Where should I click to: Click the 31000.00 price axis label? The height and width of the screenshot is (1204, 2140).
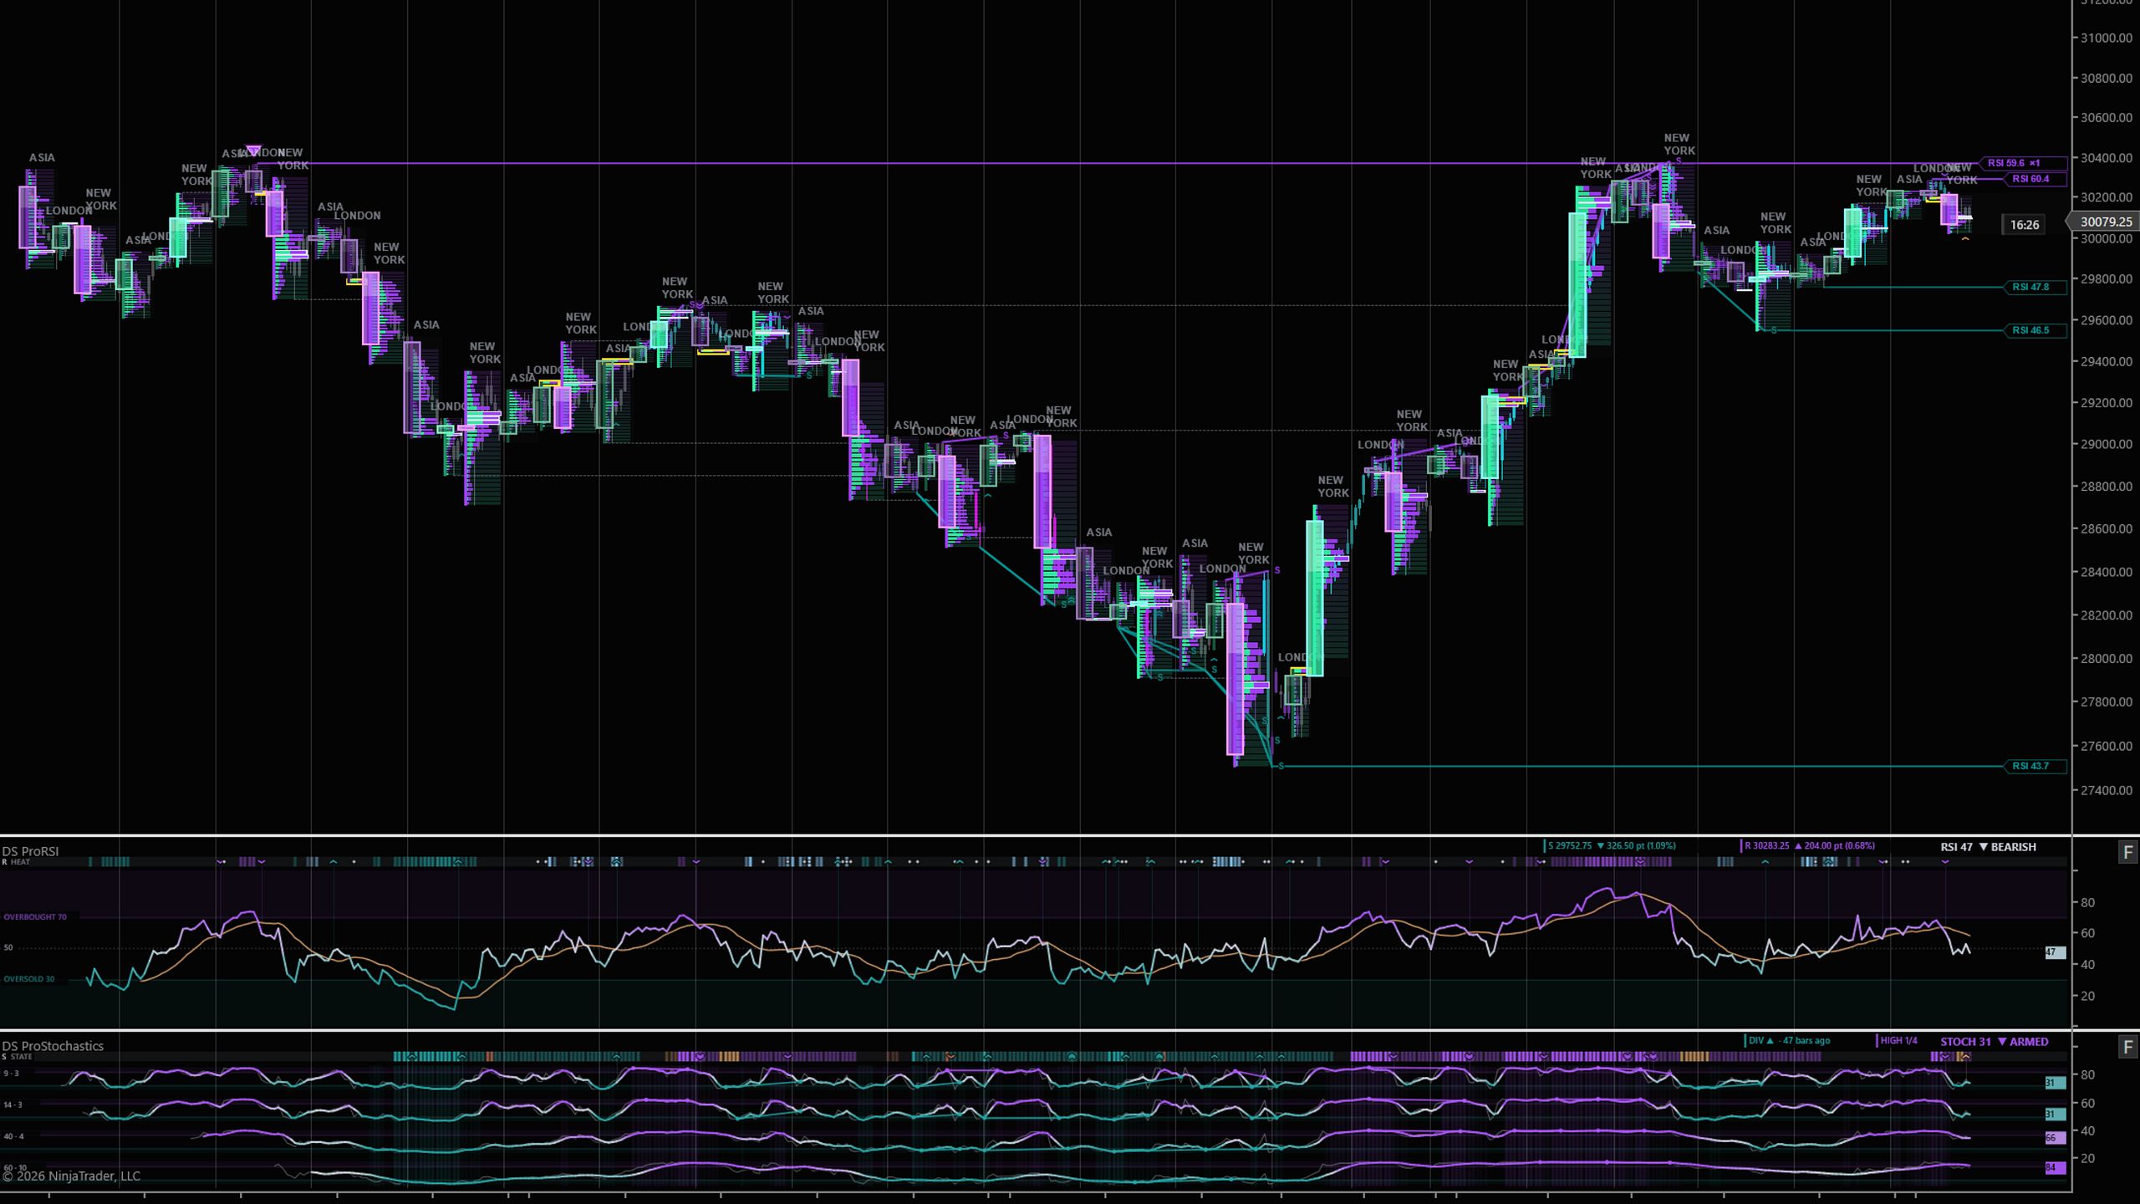pos(2107,38)
